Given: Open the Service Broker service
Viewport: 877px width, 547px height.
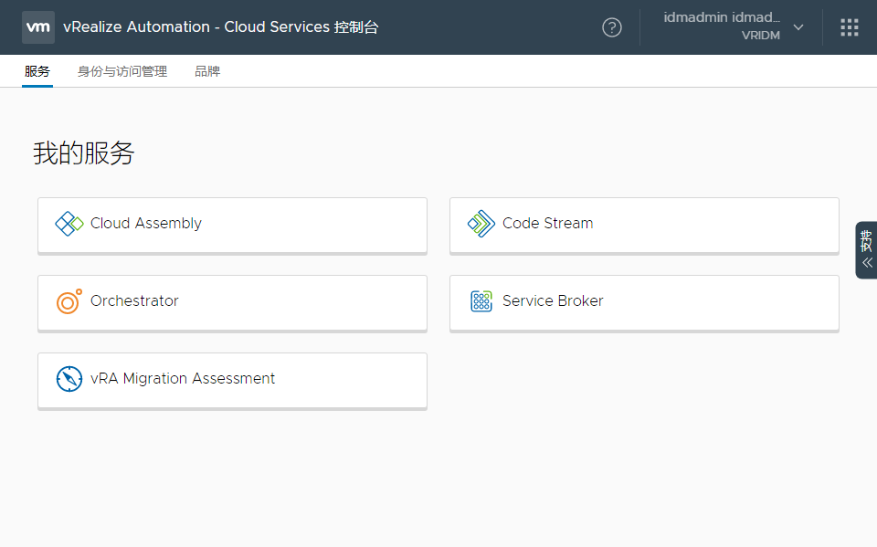Looking at the screenshot, I should point(644,303).
